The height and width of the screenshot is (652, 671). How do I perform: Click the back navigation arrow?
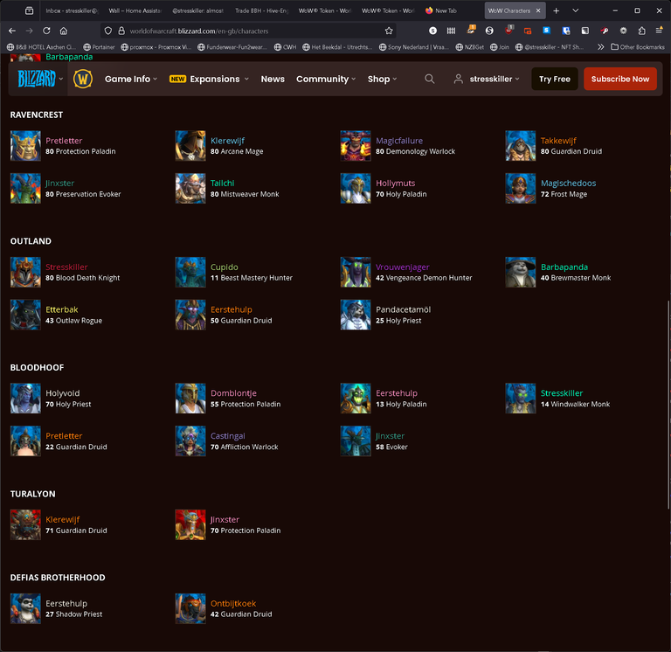coord(12,31)
